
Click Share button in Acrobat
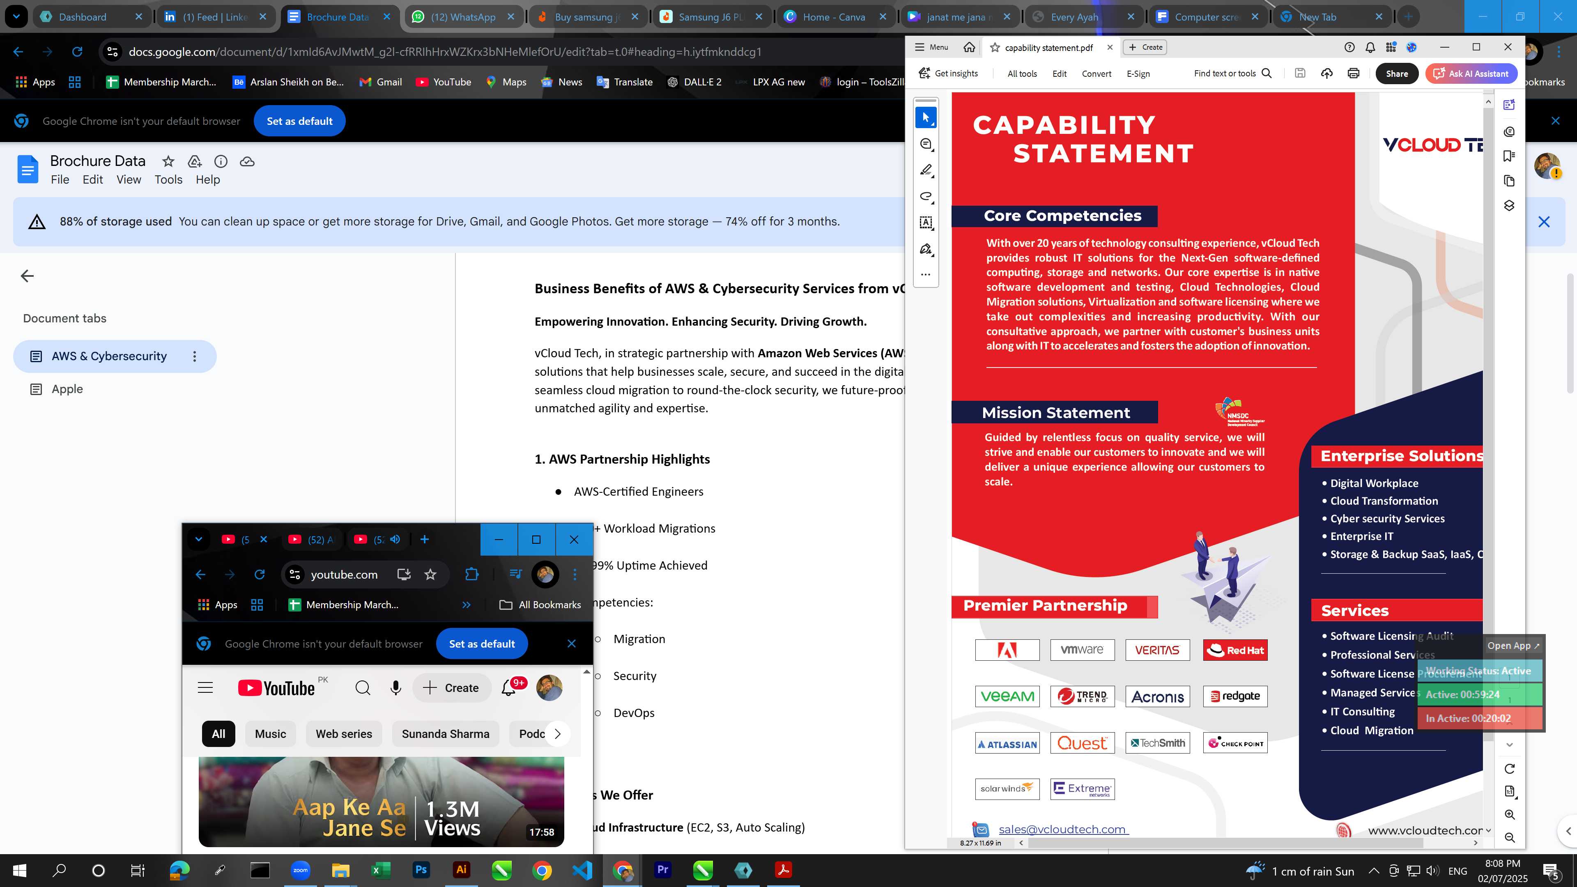[1396, 74]
